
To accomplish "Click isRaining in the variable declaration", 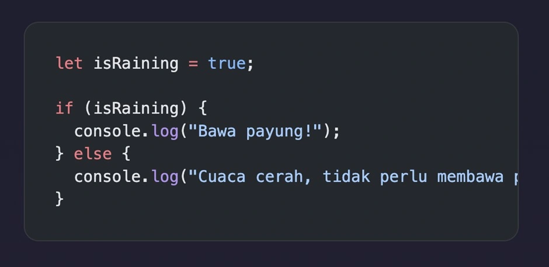I will click(136, 63).
